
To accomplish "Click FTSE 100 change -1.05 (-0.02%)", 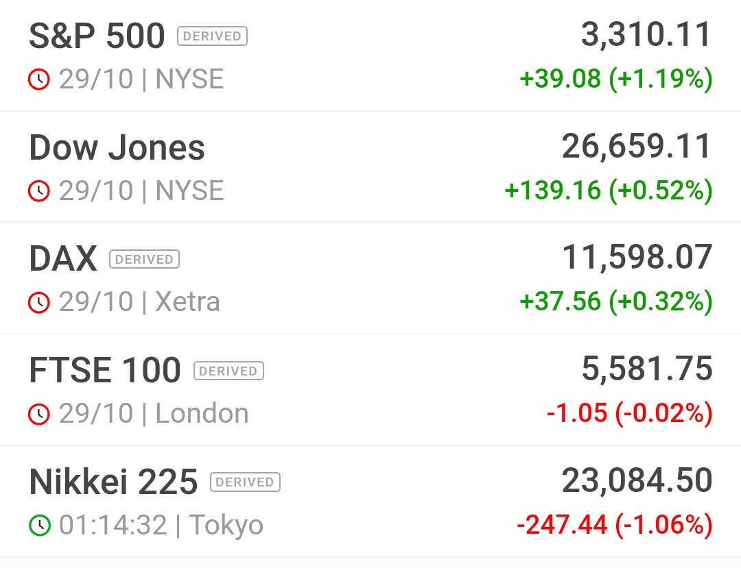I will point(629,413).
